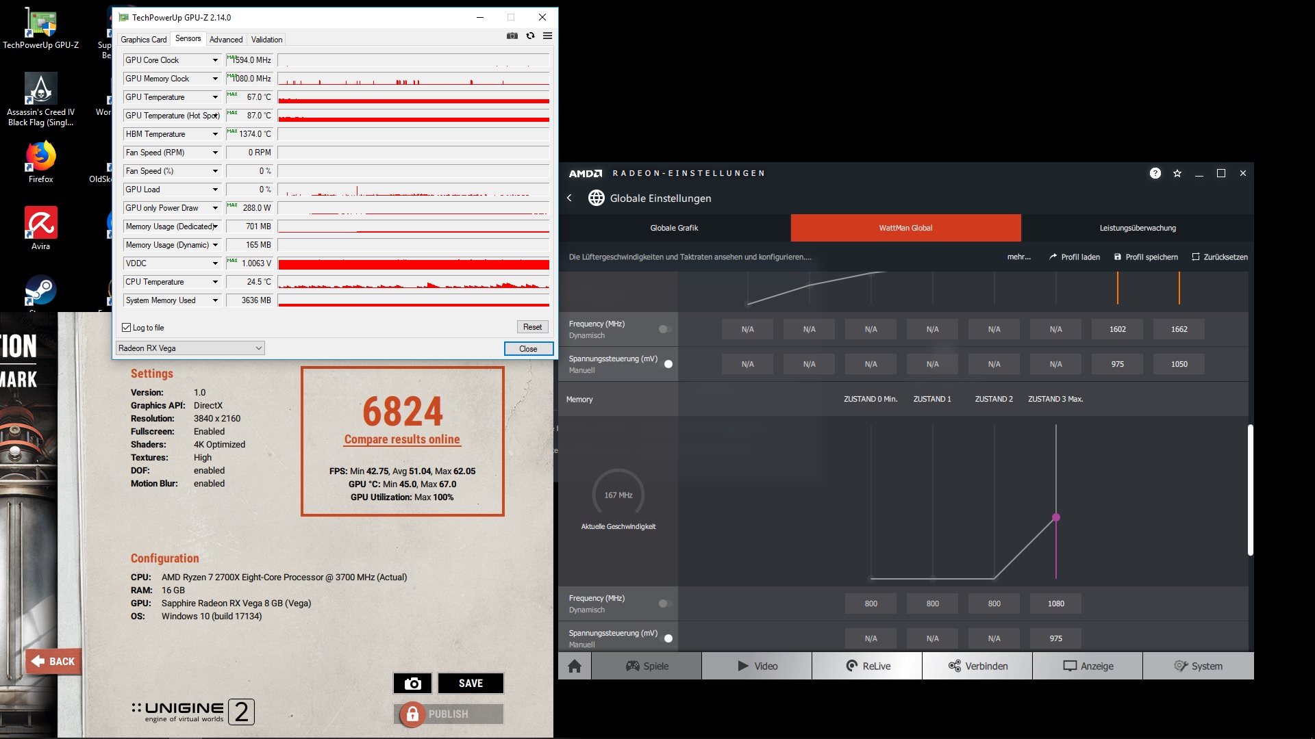Viewport: 1315px width, 739px height.
Task: Open the Spiele section
Action: (x=647, y=666)
